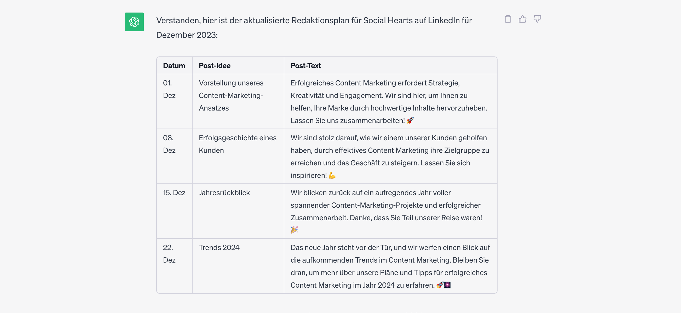The height and width of the screenshot is (313, 681).
Task: Click the party popper emoji in Jahresrückblick row
Action: [x=294, y=230]
